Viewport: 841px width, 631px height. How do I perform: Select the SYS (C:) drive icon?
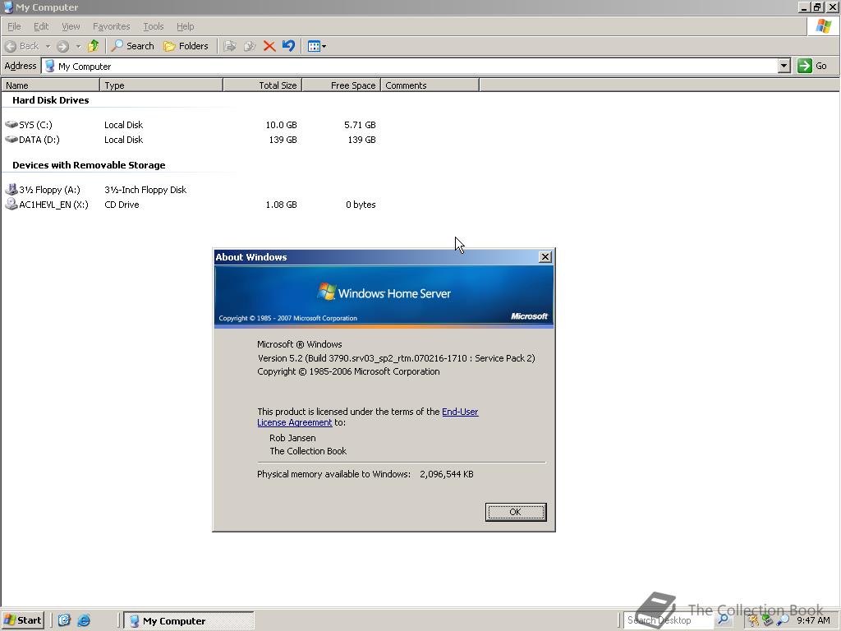click(x=11, y=125)
